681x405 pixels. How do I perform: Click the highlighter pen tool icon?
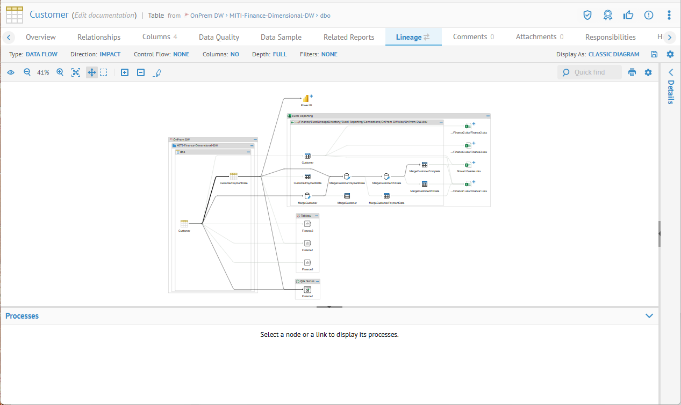point(157,72)
